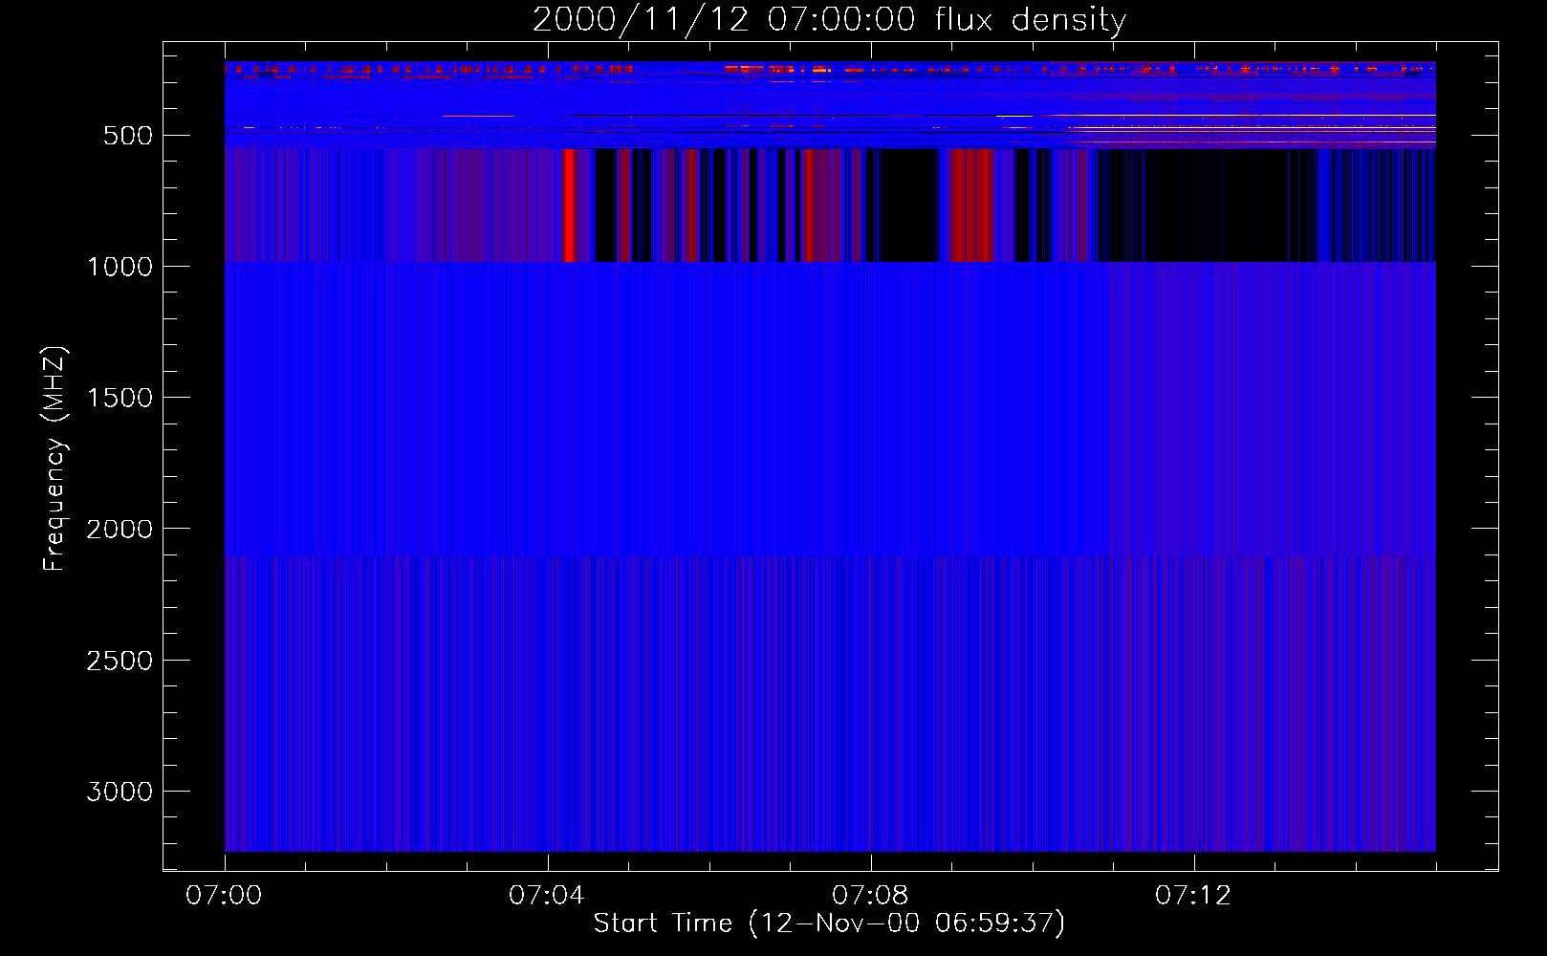
Task: Click the plot title '2000/11/12 07:00:00 flux density'
Action: (829, 20)
